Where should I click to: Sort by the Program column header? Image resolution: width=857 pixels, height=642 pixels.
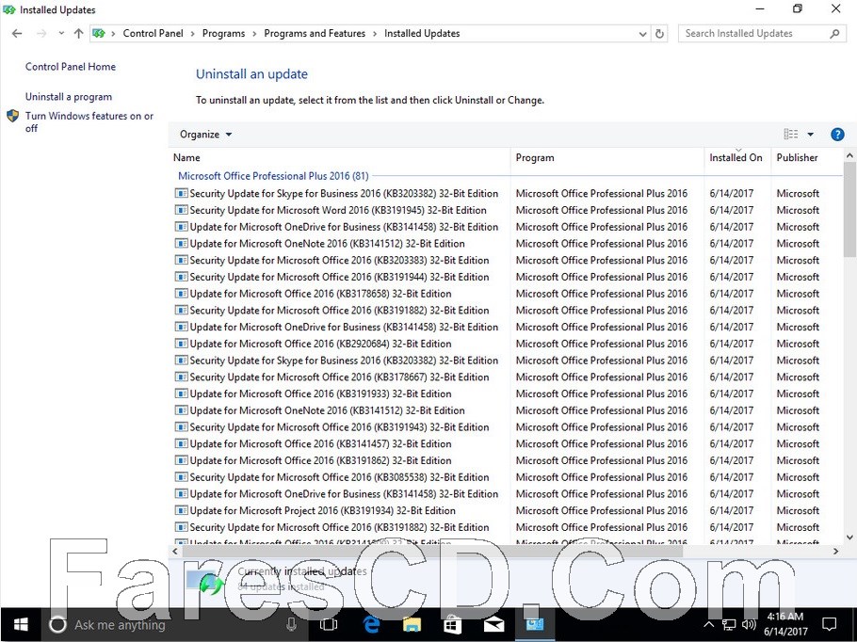tap(607, 158)
